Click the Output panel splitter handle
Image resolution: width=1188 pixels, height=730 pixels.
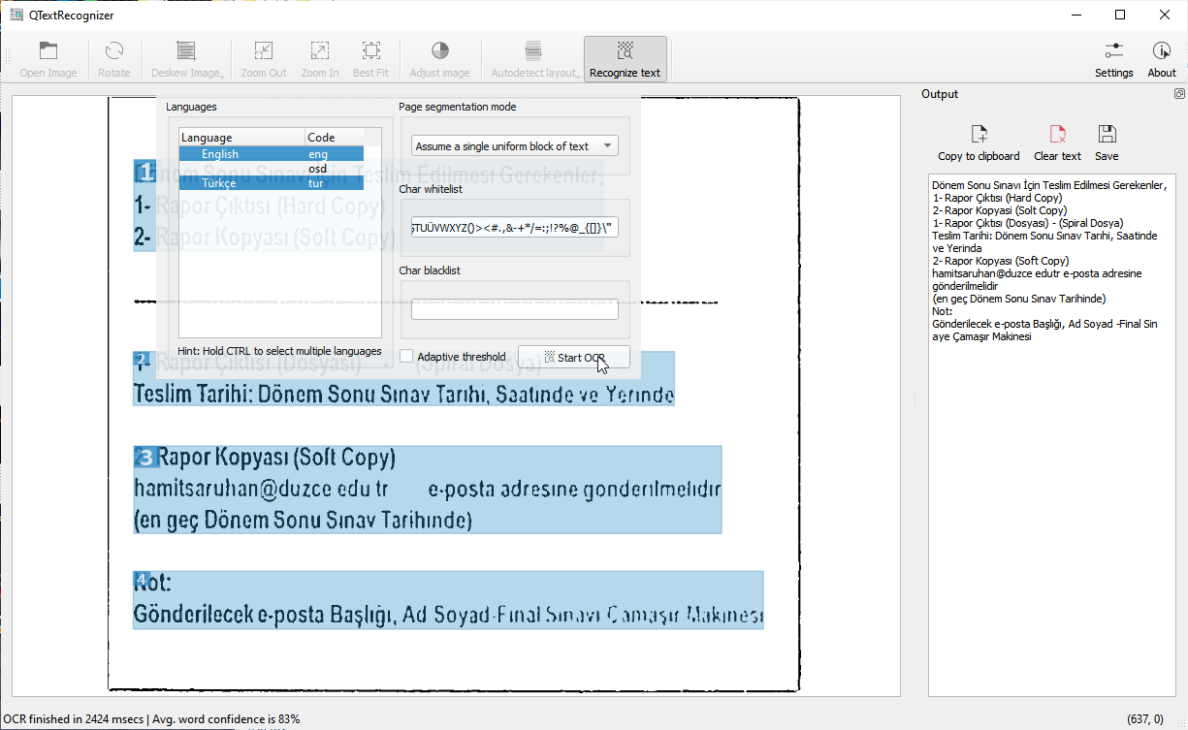[x=913, y=397]
